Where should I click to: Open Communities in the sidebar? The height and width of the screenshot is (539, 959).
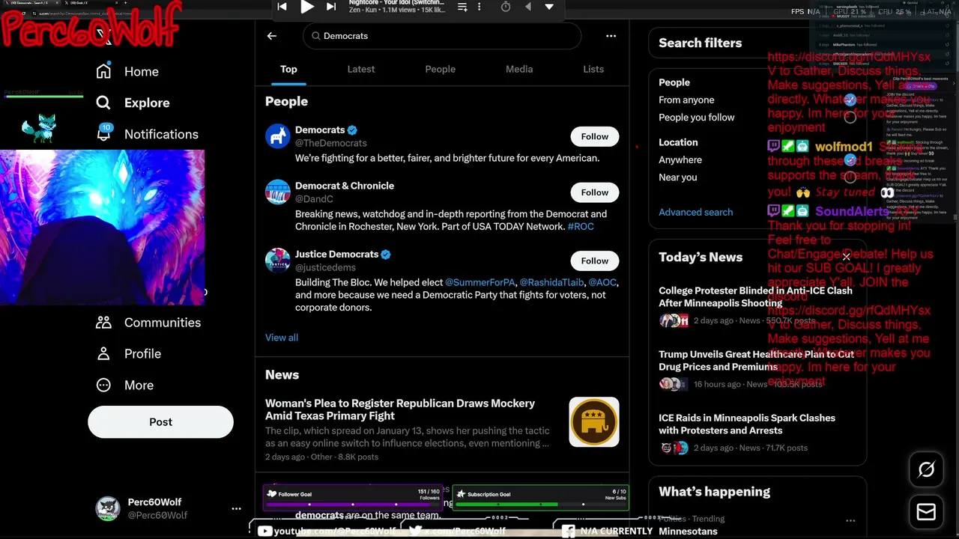click(148, 322)
